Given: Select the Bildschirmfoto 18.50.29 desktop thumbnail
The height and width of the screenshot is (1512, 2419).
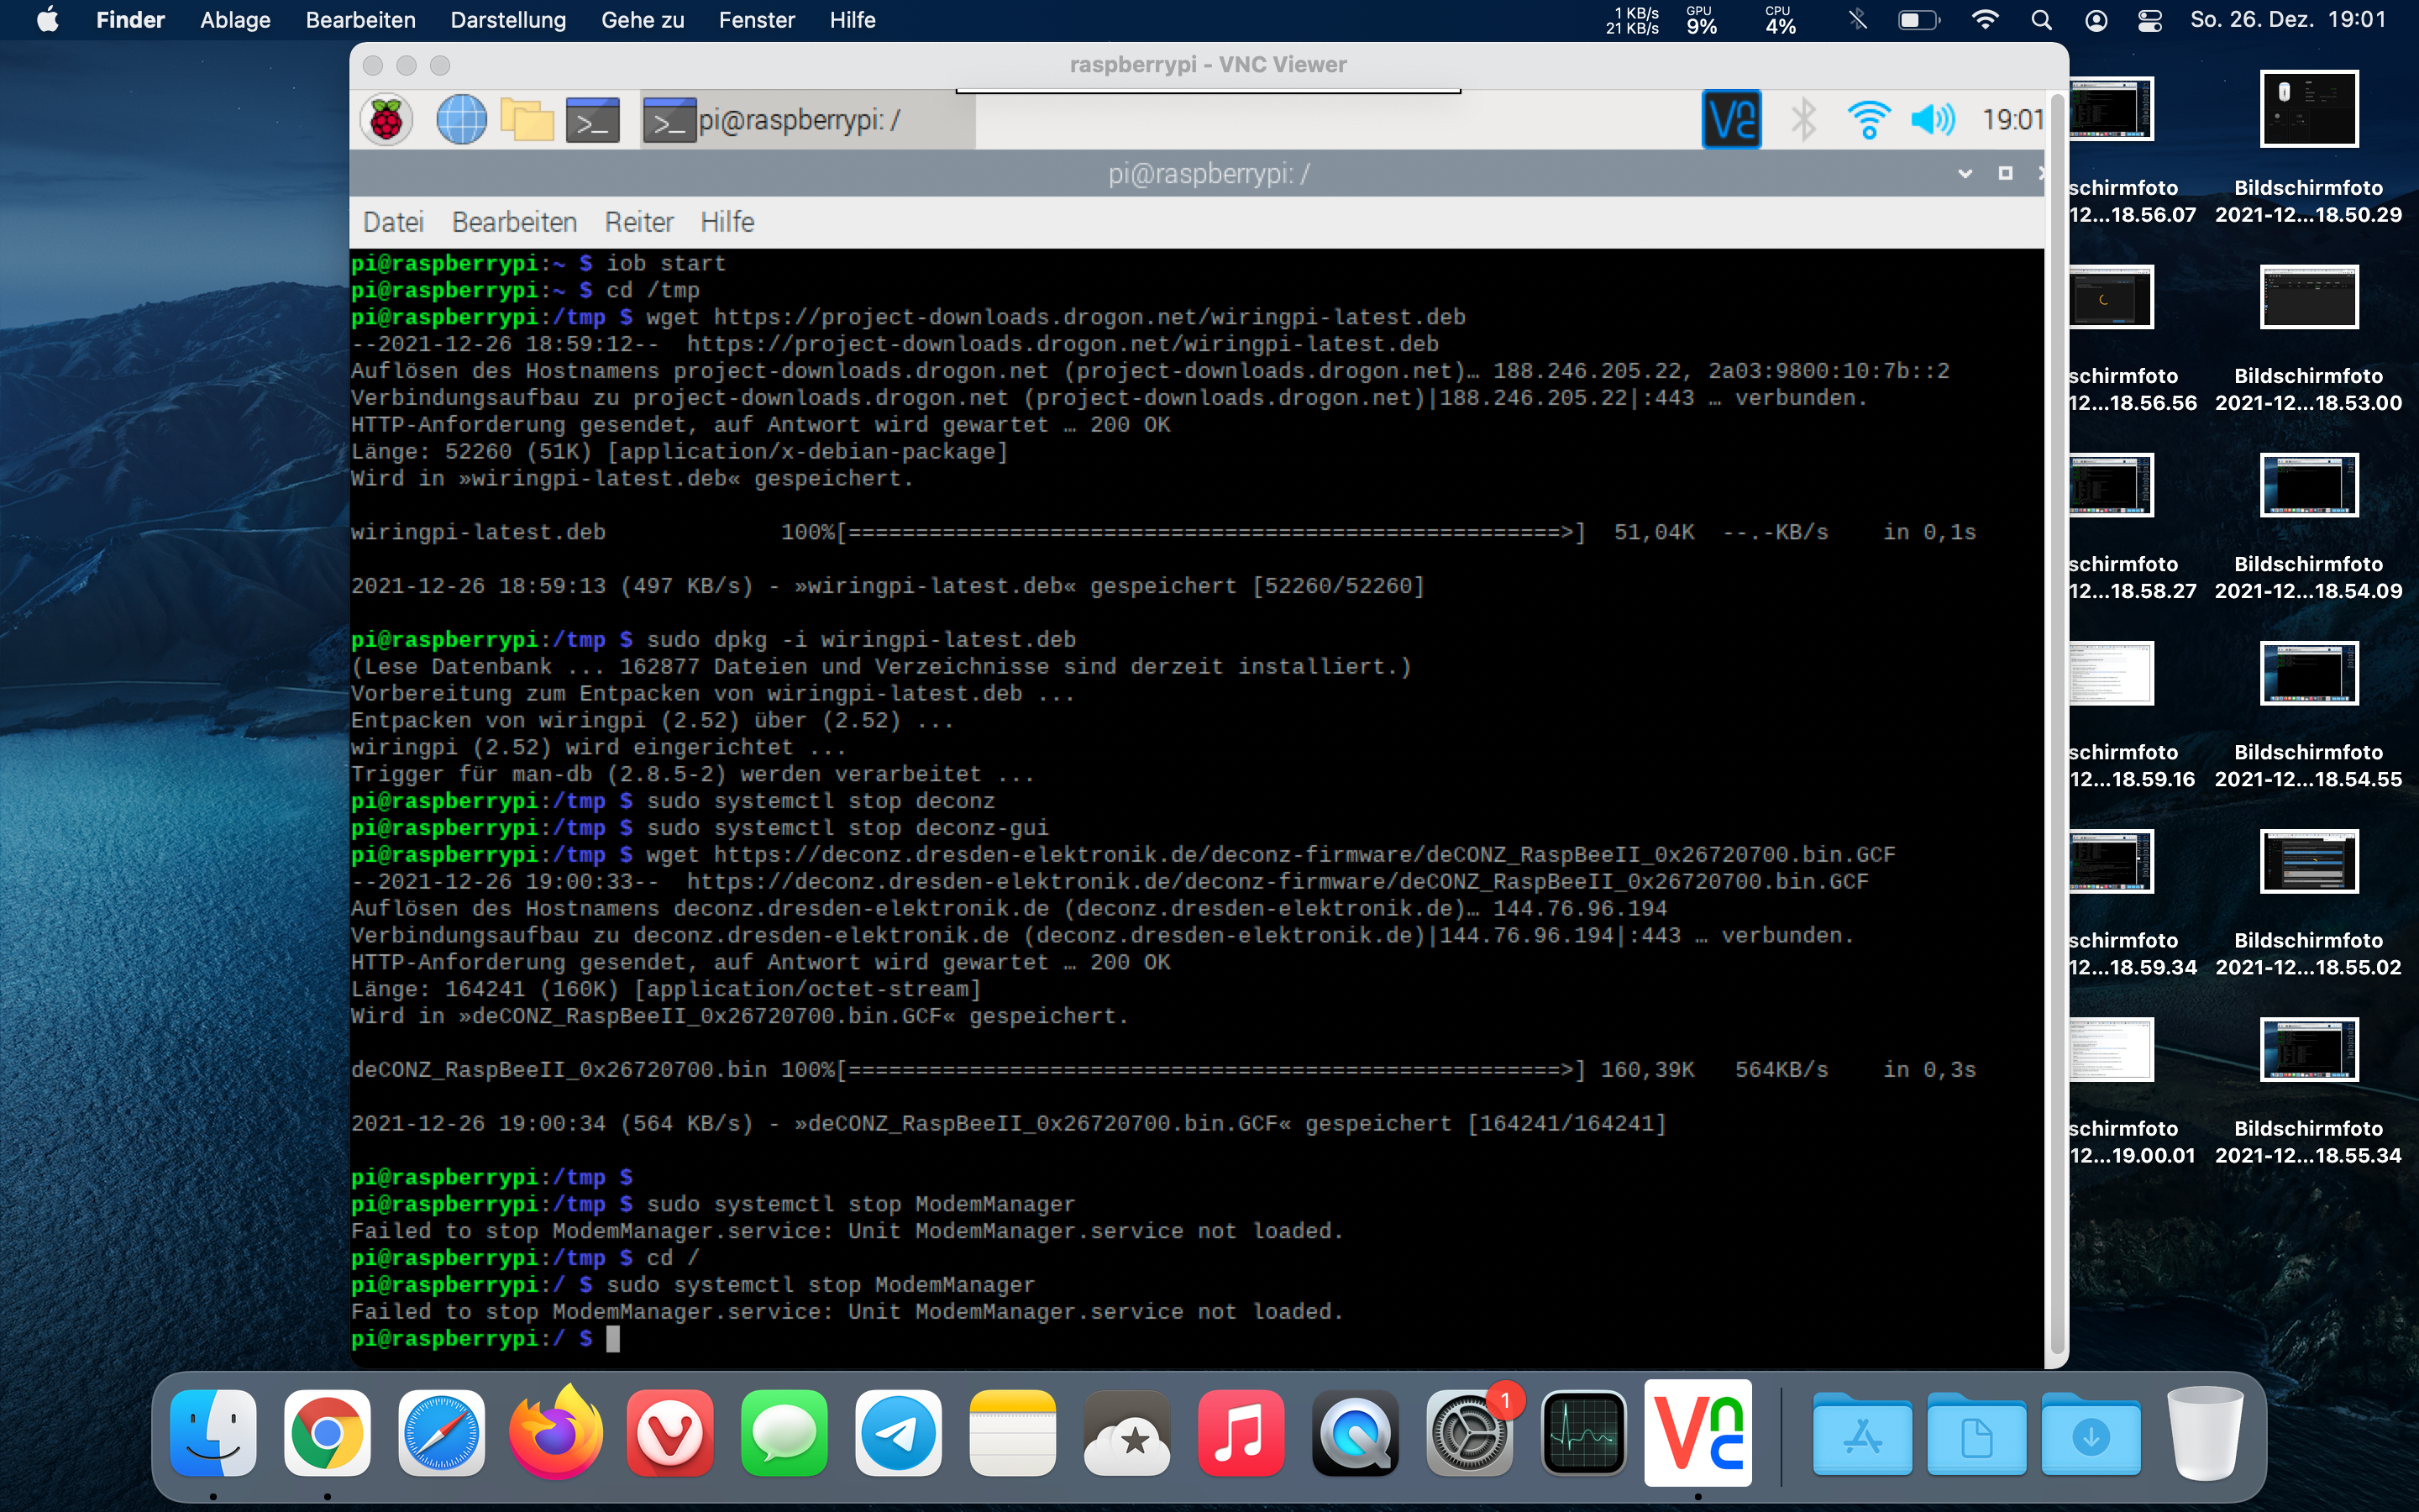Looking at the screenshot, I should pyautogui.click(x=2308, y=109).
